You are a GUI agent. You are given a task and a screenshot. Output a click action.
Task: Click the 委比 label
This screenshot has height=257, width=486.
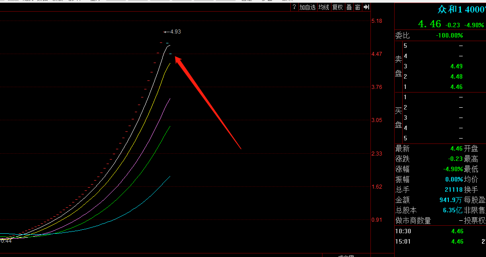[402, 36]
